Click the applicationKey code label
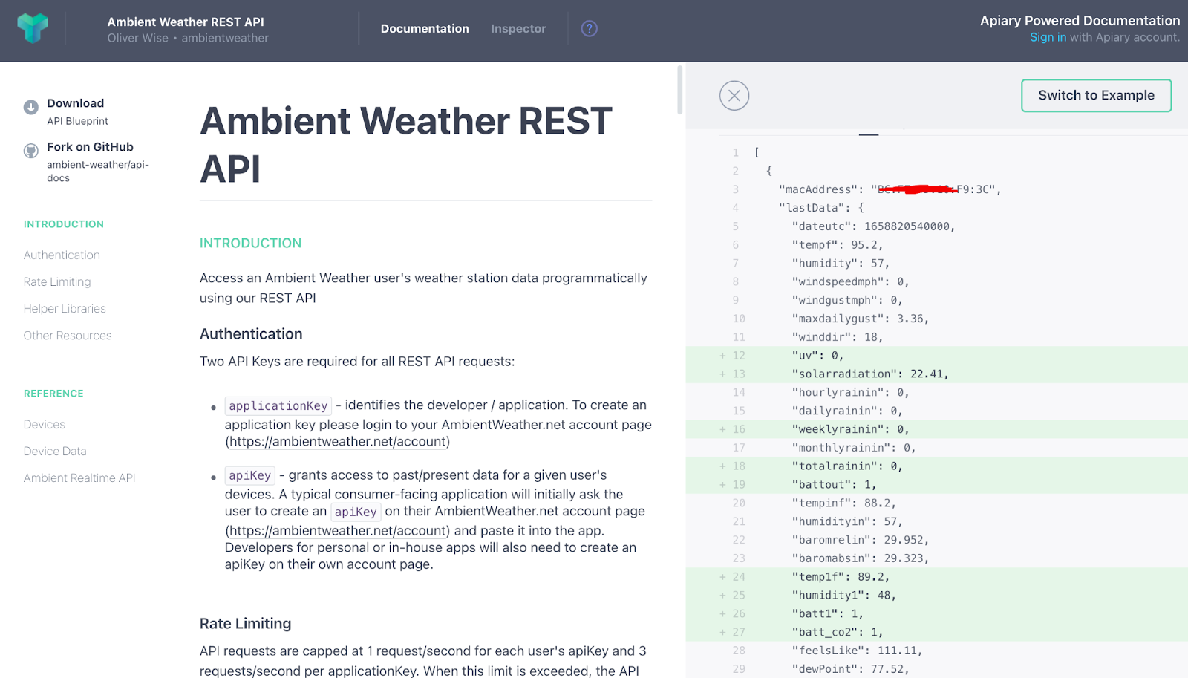Image resolution: width=1188 pixels, height=678 pixels. (278, 405)
